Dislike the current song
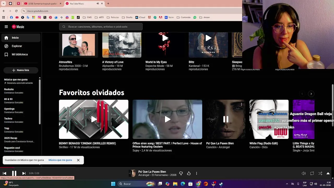This screenshot has width=334, height=188. pos(181,173)
